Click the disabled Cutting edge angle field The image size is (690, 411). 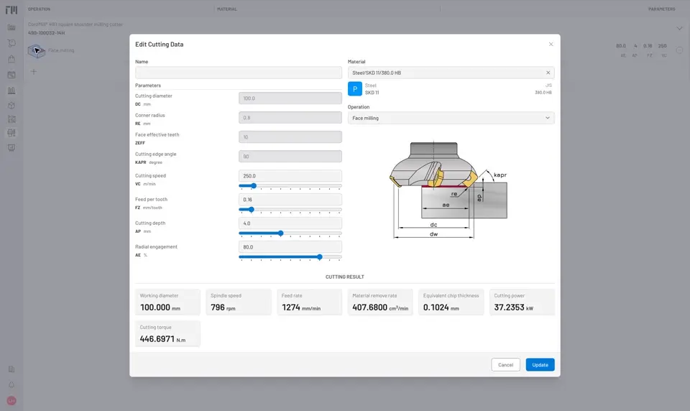pyautogui.click(x=290, y=156)
